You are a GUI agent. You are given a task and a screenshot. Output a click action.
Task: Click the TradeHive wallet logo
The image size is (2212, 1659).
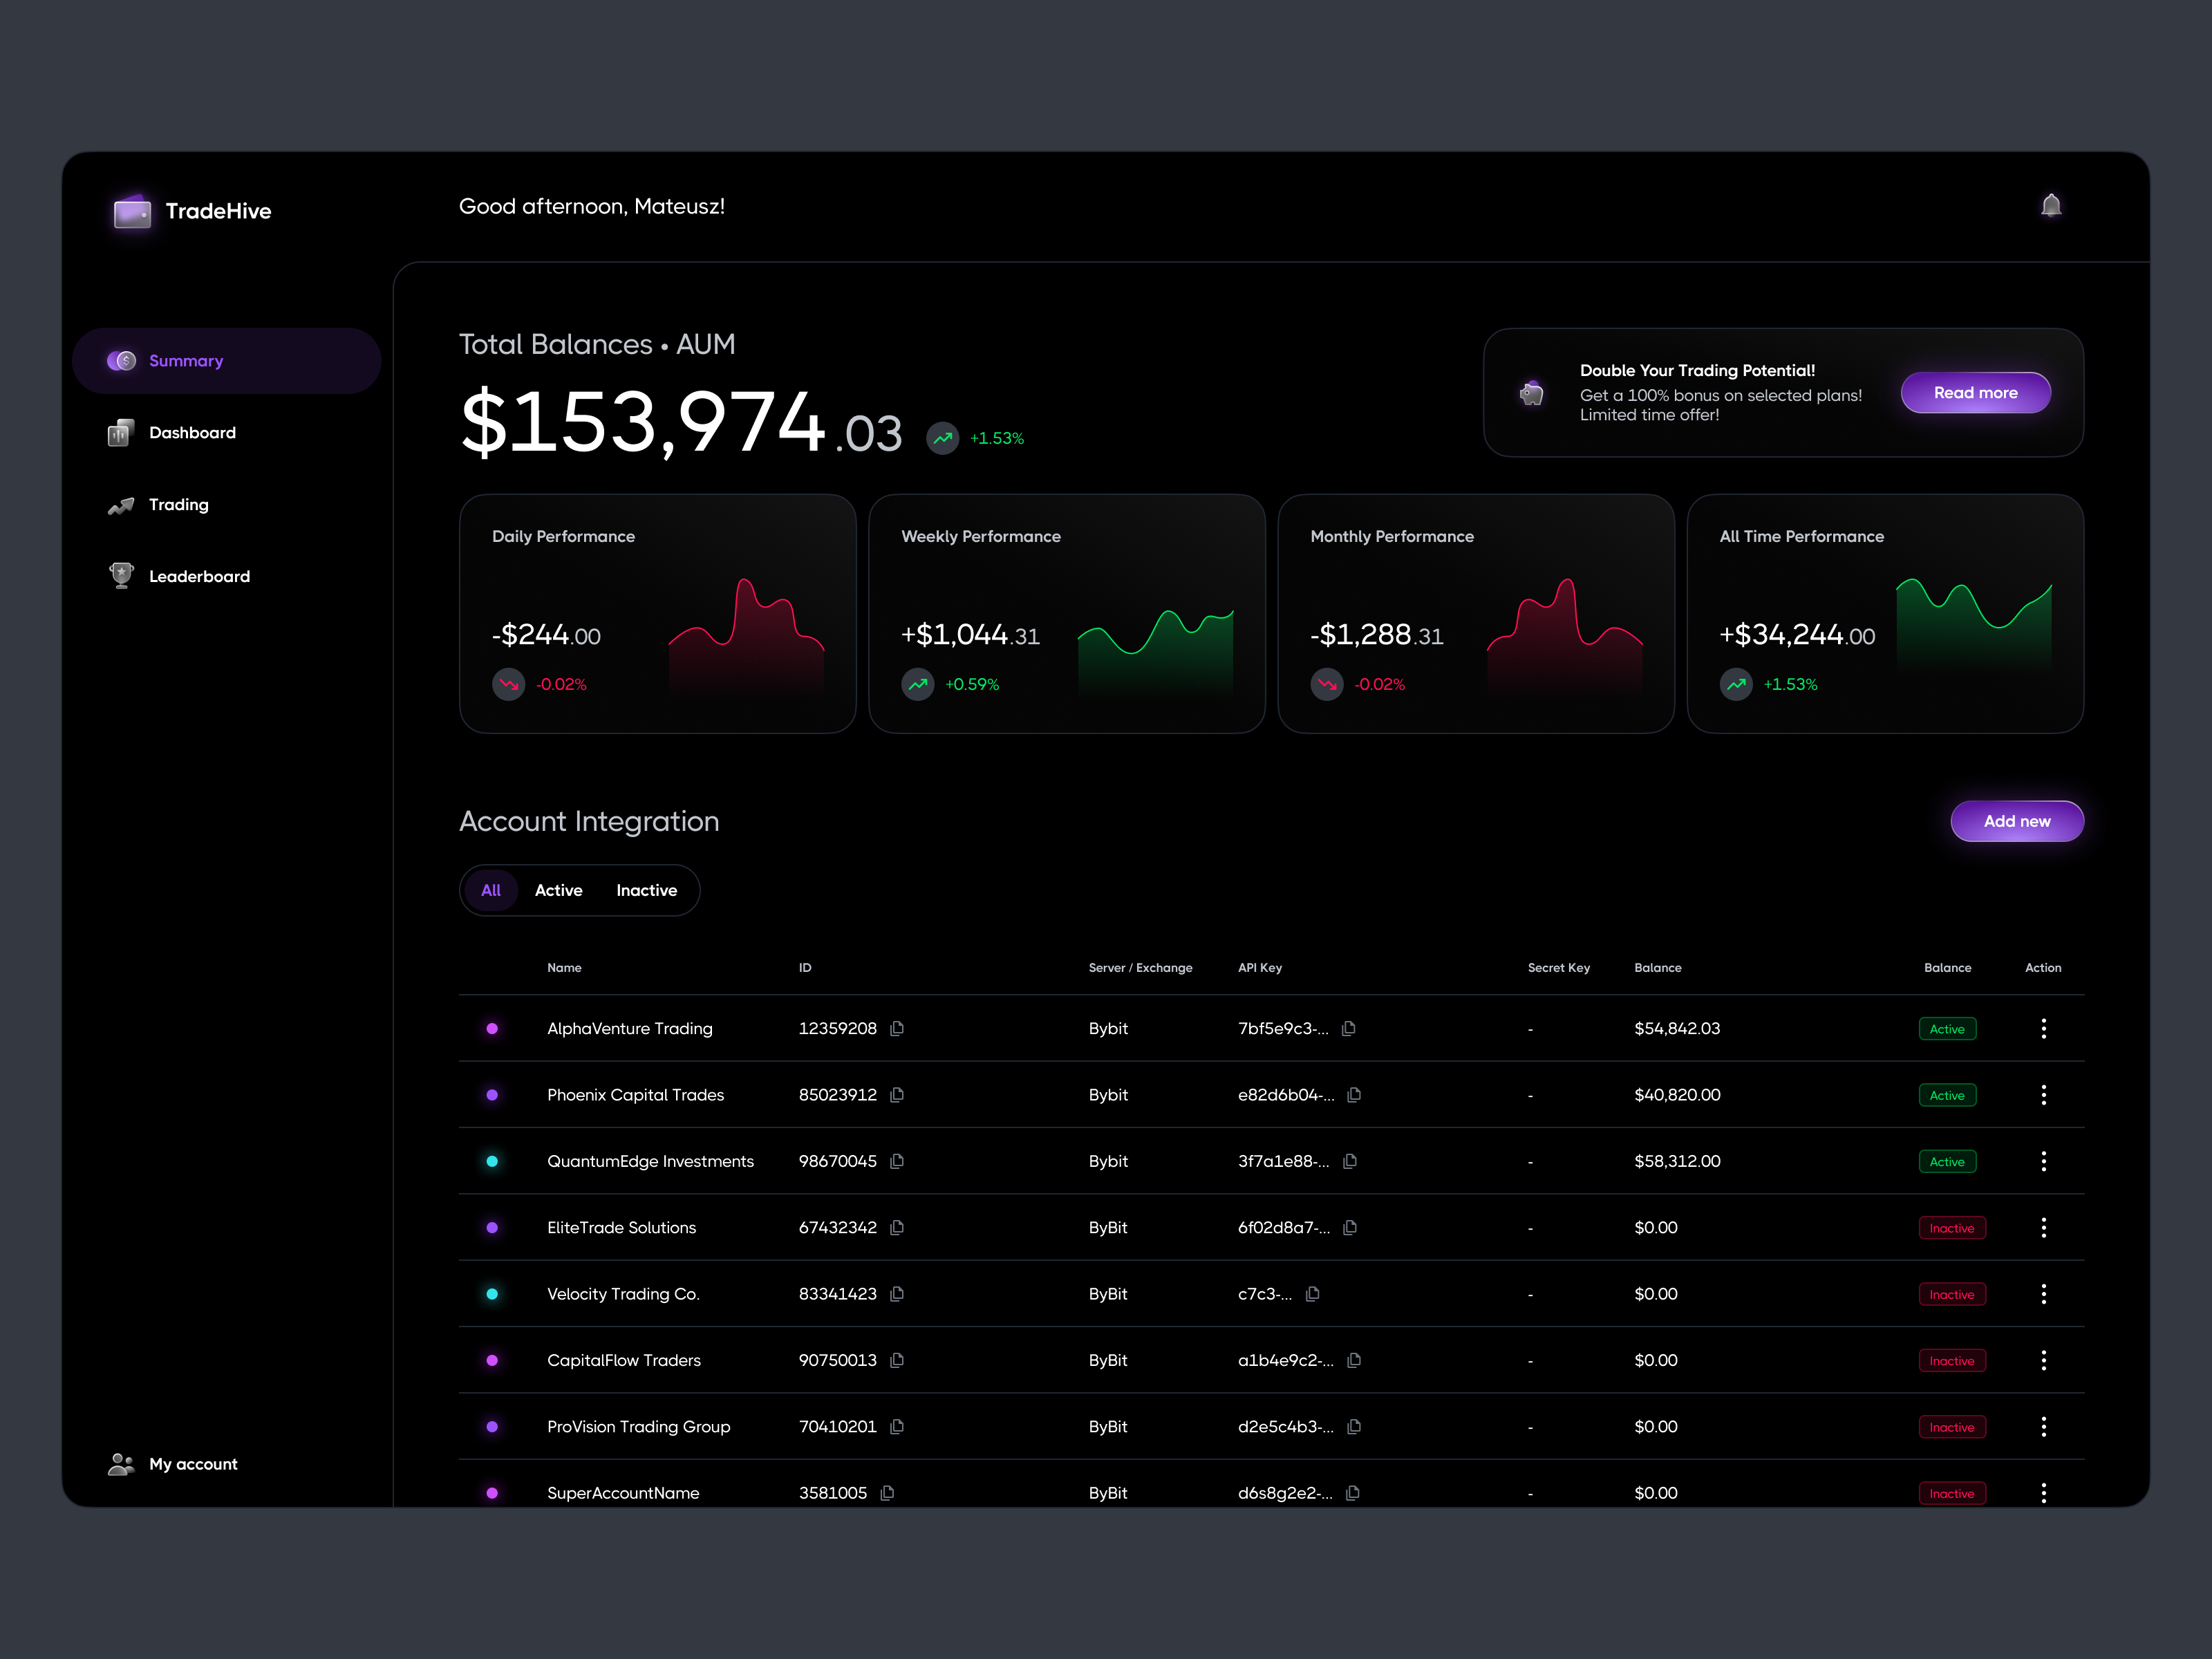[x=132, y=211]
